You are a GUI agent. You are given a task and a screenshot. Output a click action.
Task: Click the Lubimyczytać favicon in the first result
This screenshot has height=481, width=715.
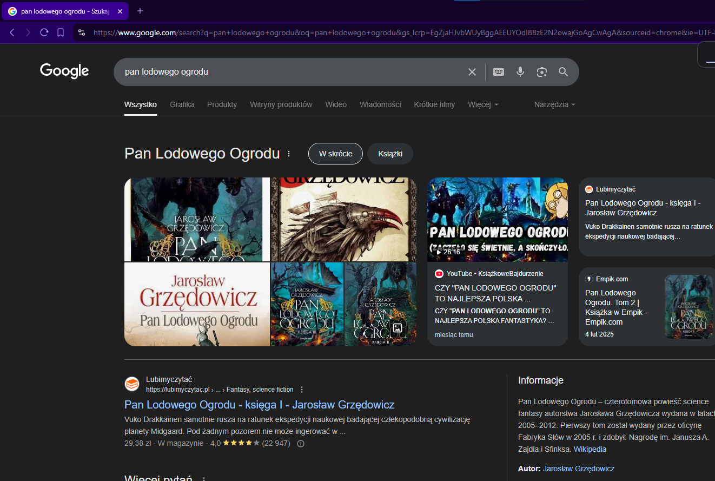132,384
